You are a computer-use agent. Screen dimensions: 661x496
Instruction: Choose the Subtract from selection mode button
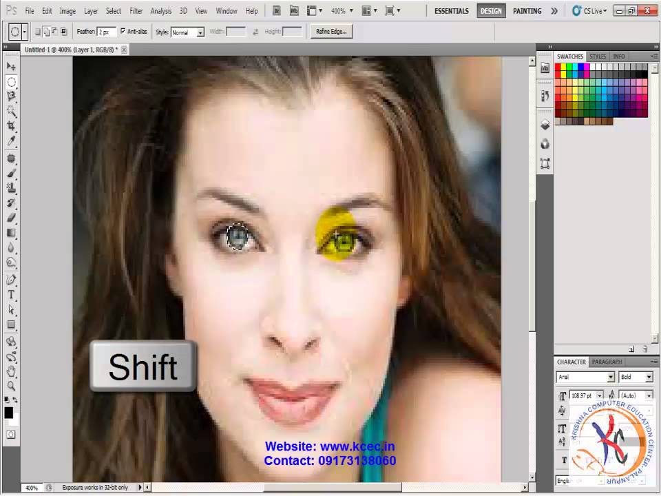(55, 31)
